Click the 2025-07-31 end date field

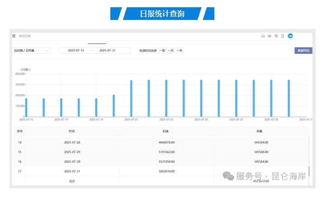point(108,50)
